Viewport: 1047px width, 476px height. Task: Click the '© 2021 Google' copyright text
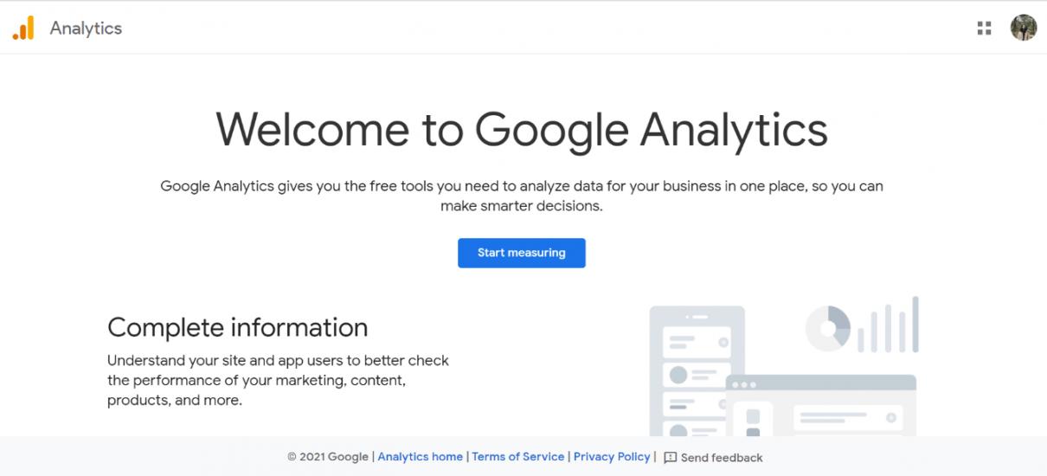(328, 457)
